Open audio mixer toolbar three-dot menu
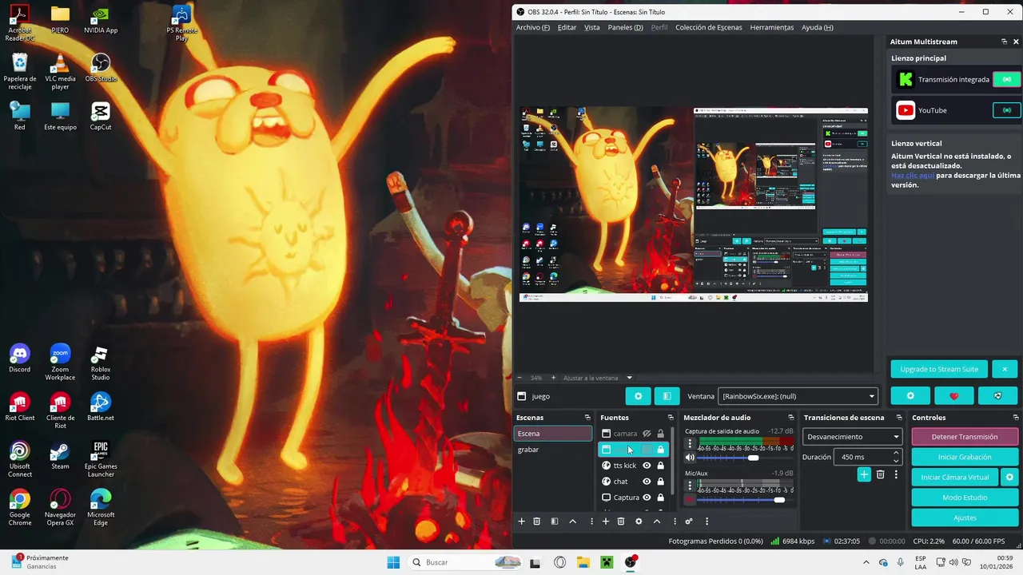This screenshot has width=1023, height=575. click(x=707, y=521)
